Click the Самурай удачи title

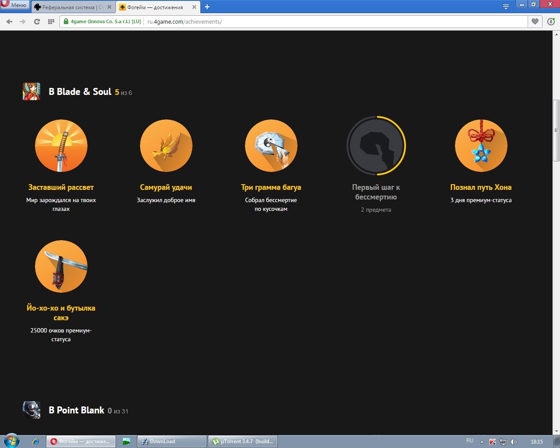click(166, 187)
